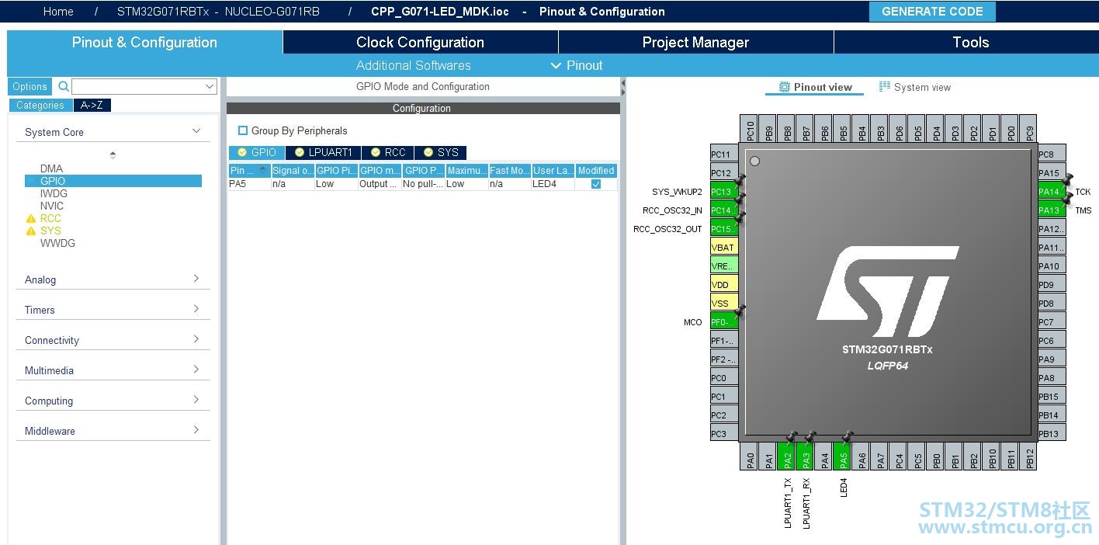The height and width of the screenshot is (545, 1099).
Task: Select green pin PA2 on chip
Action: [787, 456]
